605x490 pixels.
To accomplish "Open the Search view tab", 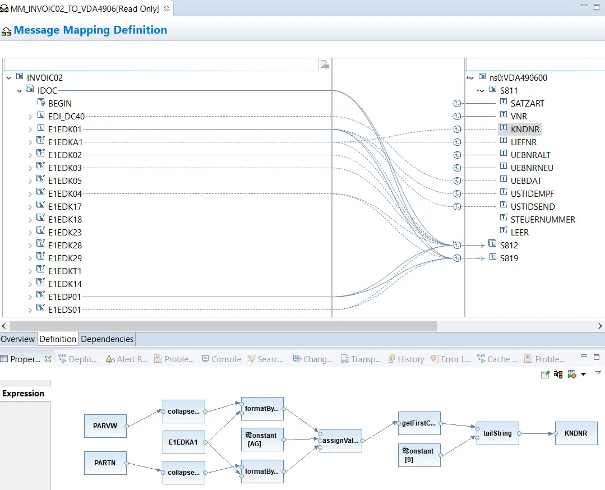I will tap(265, 359).
